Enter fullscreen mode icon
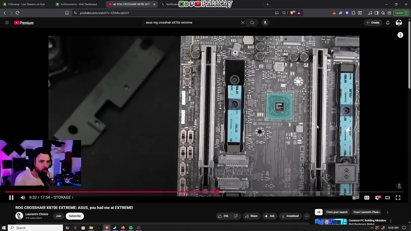The height and width of the screenshot is (231, 411). tap(398, 198)
